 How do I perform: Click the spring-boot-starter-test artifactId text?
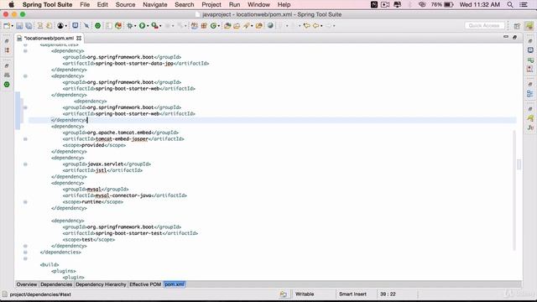pyautogui.click(x=128, y=233)
